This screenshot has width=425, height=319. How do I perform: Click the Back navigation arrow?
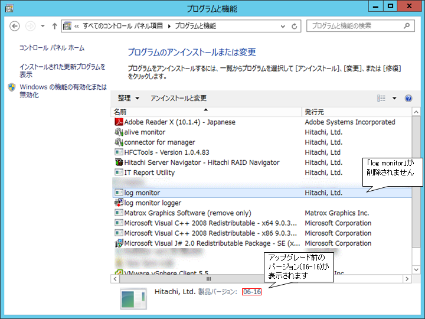point(15,26)
